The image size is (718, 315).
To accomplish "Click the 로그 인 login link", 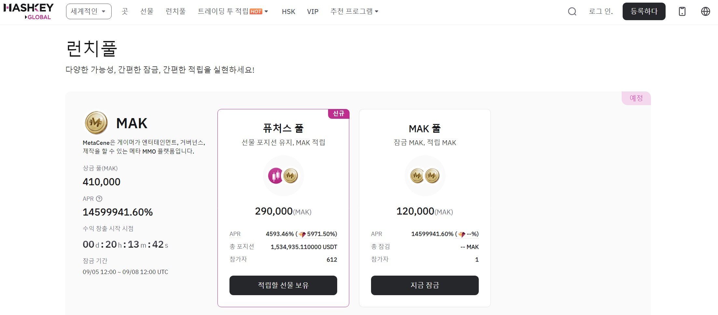I will click(601, 11).
